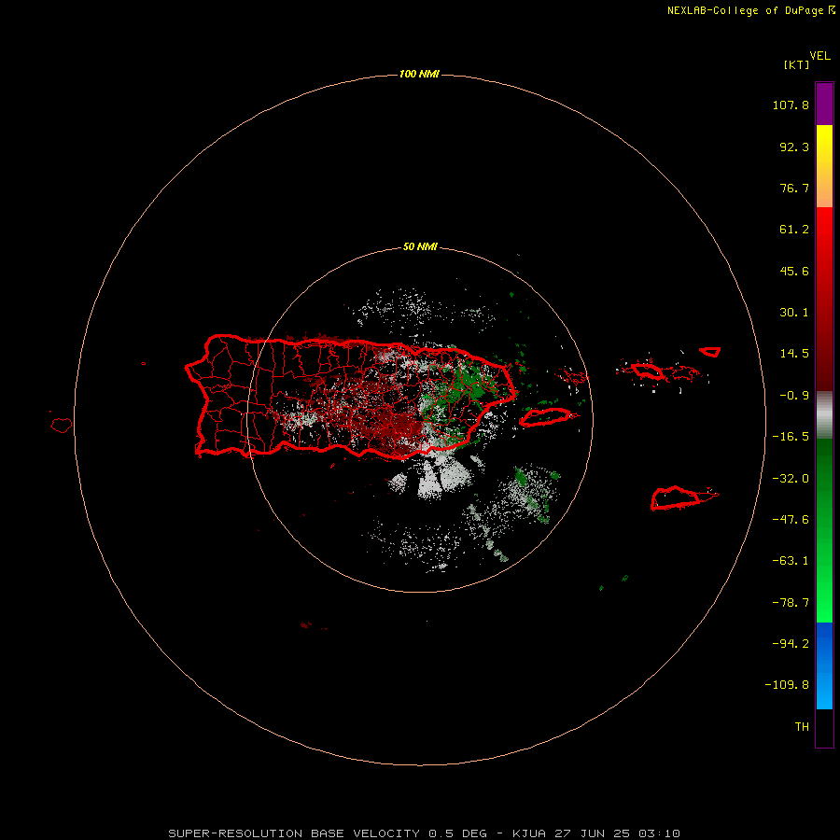This screenshot has width=840, height=840.
Task: Click the 50 NMI range ring label
Action: (420, 247)
